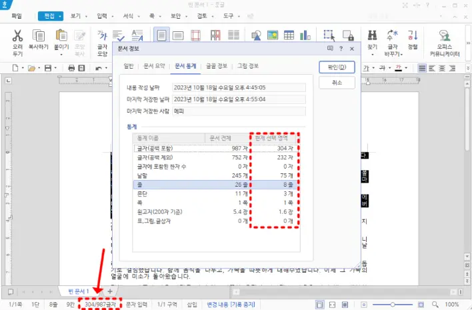Expand the 편집 menu dropdown arrow
The height and width of the screenshot is (310, 472).
click(61, 15)
